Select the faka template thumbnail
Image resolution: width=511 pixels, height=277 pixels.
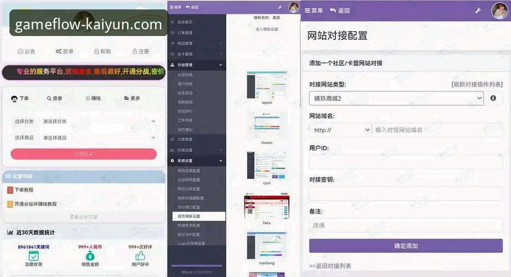click(267, 206)
